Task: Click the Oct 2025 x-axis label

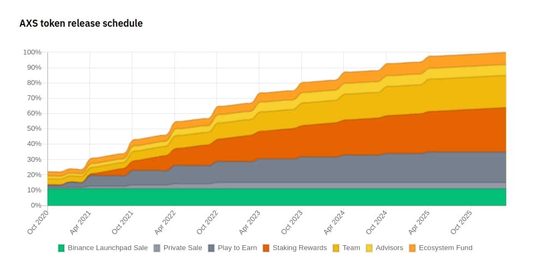Action: (x=461, y=222)
